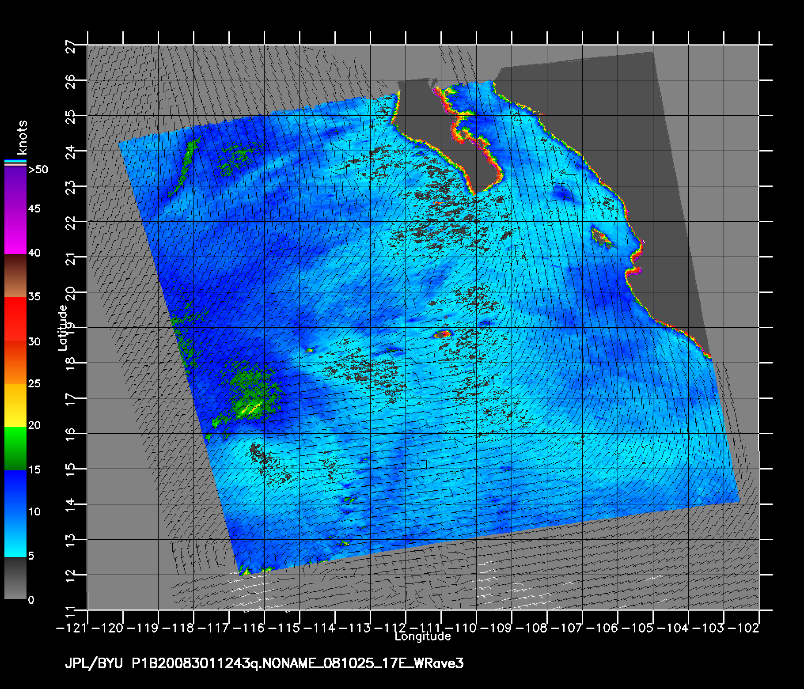Click latitude axis label "12"
804x689 pixels.
(70, 577)
